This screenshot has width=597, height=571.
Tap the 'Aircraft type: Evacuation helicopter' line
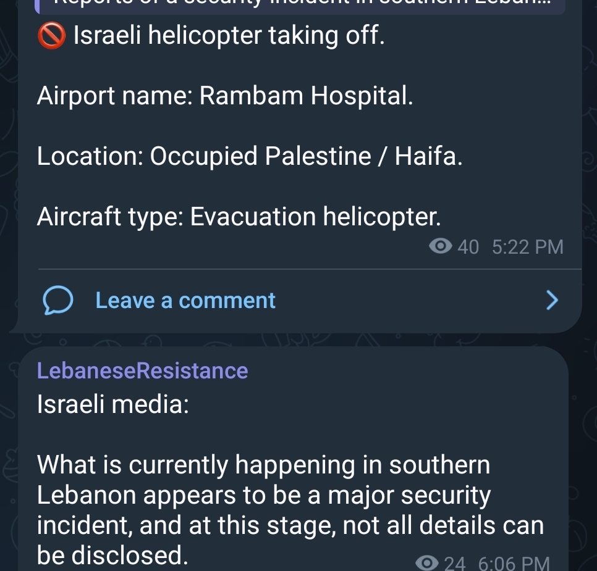(239, 217)
